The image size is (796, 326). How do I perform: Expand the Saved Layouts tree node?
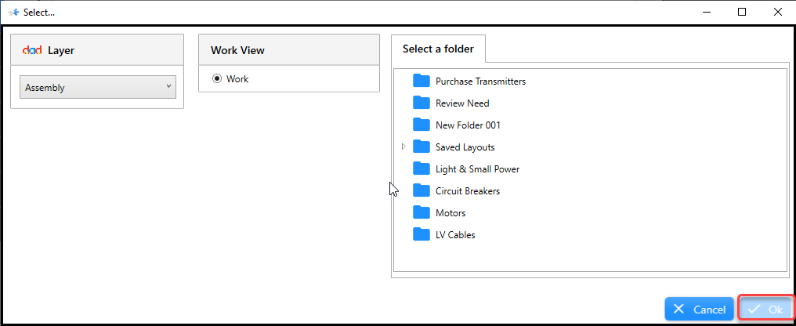coord(404,147)
